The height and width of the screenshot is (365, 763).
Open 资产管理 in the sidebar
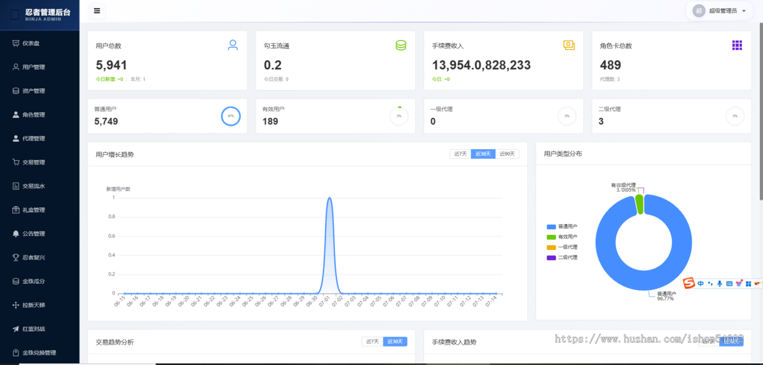(x=39, y=91)
